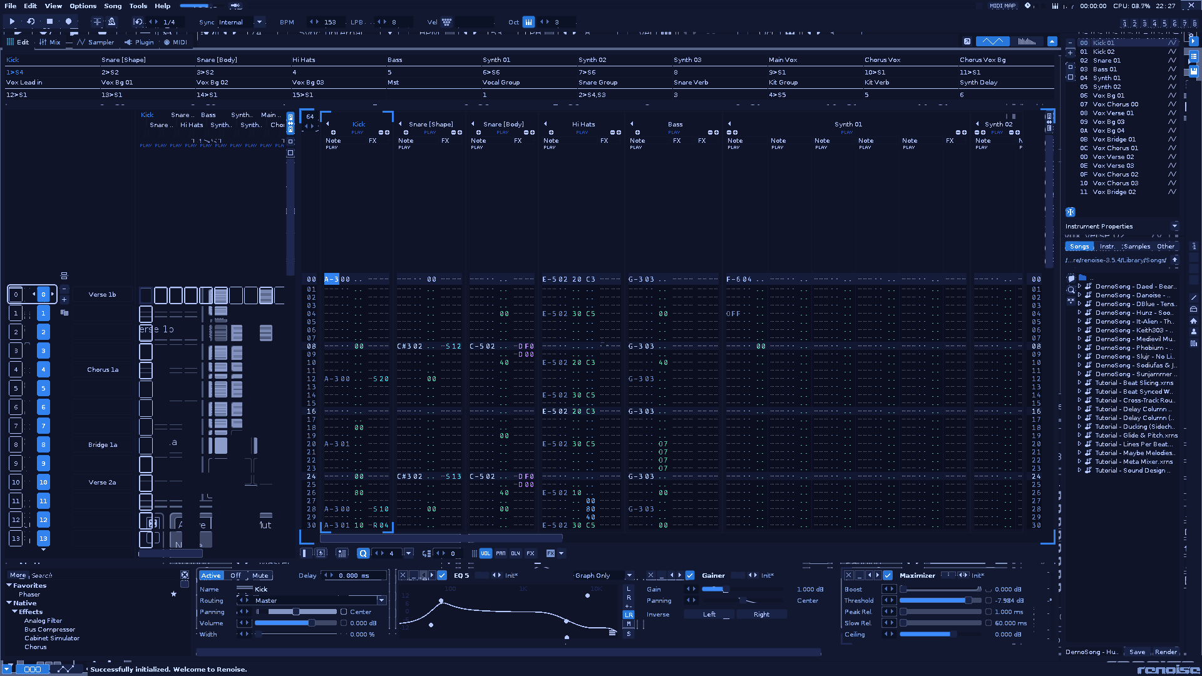Viewport: 1202px width, 676px height.
Task: Toggle the Maximizer device enabled checkbox
Action: click(x=888, y=575)
